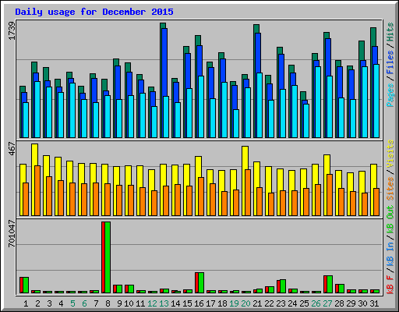Select day number '30' on the x-axis

click(x=362, y=303)
